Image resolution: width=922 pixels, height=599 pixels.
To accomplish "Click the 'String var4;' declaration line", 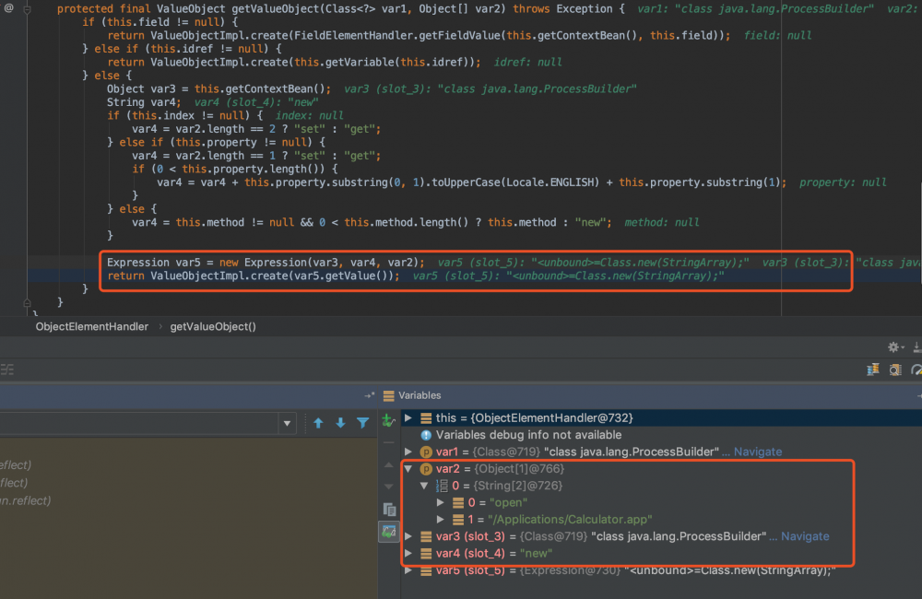I will [144, 102].
